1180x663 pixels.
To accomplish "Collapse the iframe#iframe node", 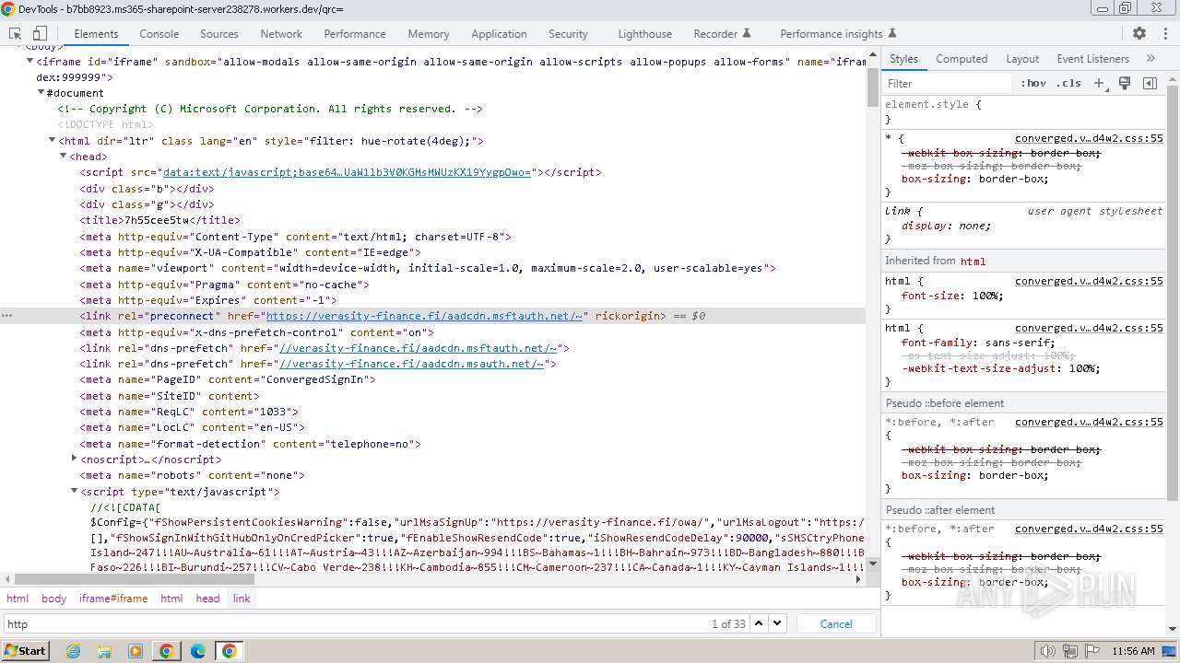I will tap(30, 62).
